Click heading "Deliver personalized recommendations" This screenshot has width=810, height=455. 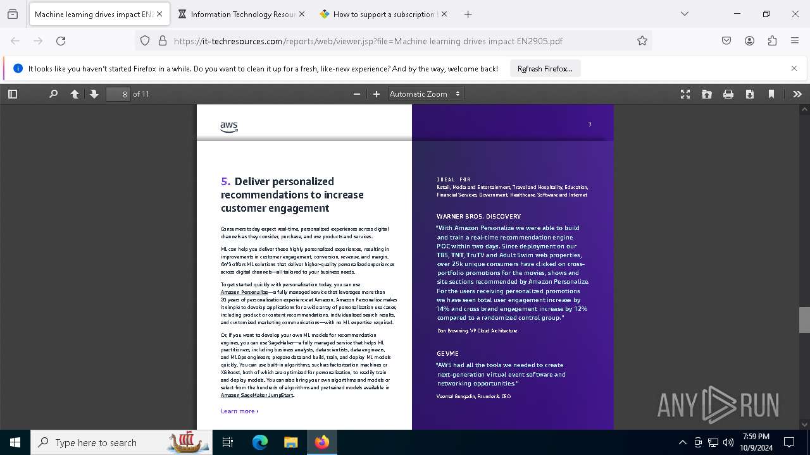pyautogui.click(x=292, y=195)
